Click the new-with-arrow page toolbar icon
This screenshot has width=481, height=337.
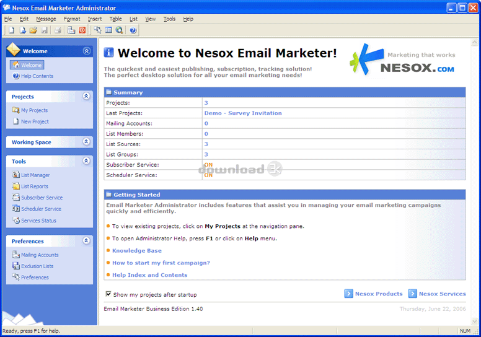[x=22, y=30]
